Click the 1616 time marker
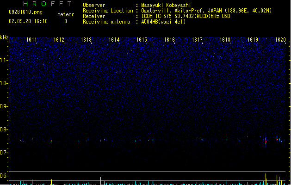Viewport: 291px width, 185px height. (169, 40)
